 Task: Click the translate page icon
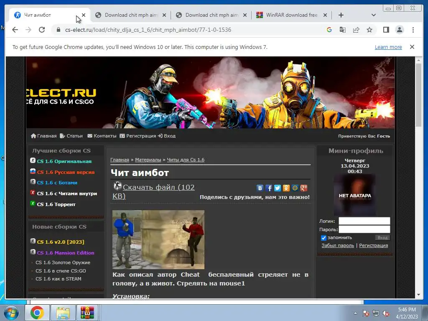[343, 30]
